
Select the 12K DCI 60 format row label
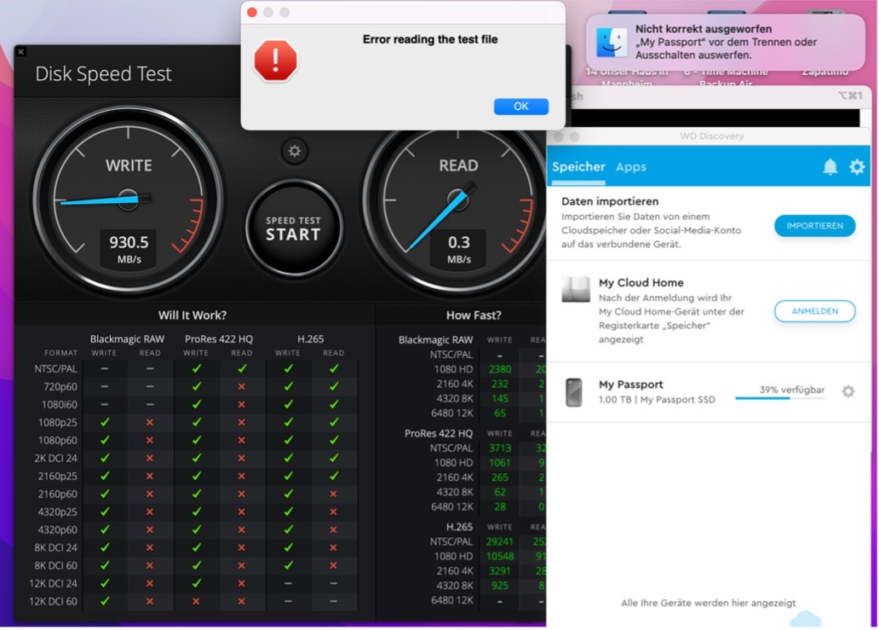(x=54, y=601)
